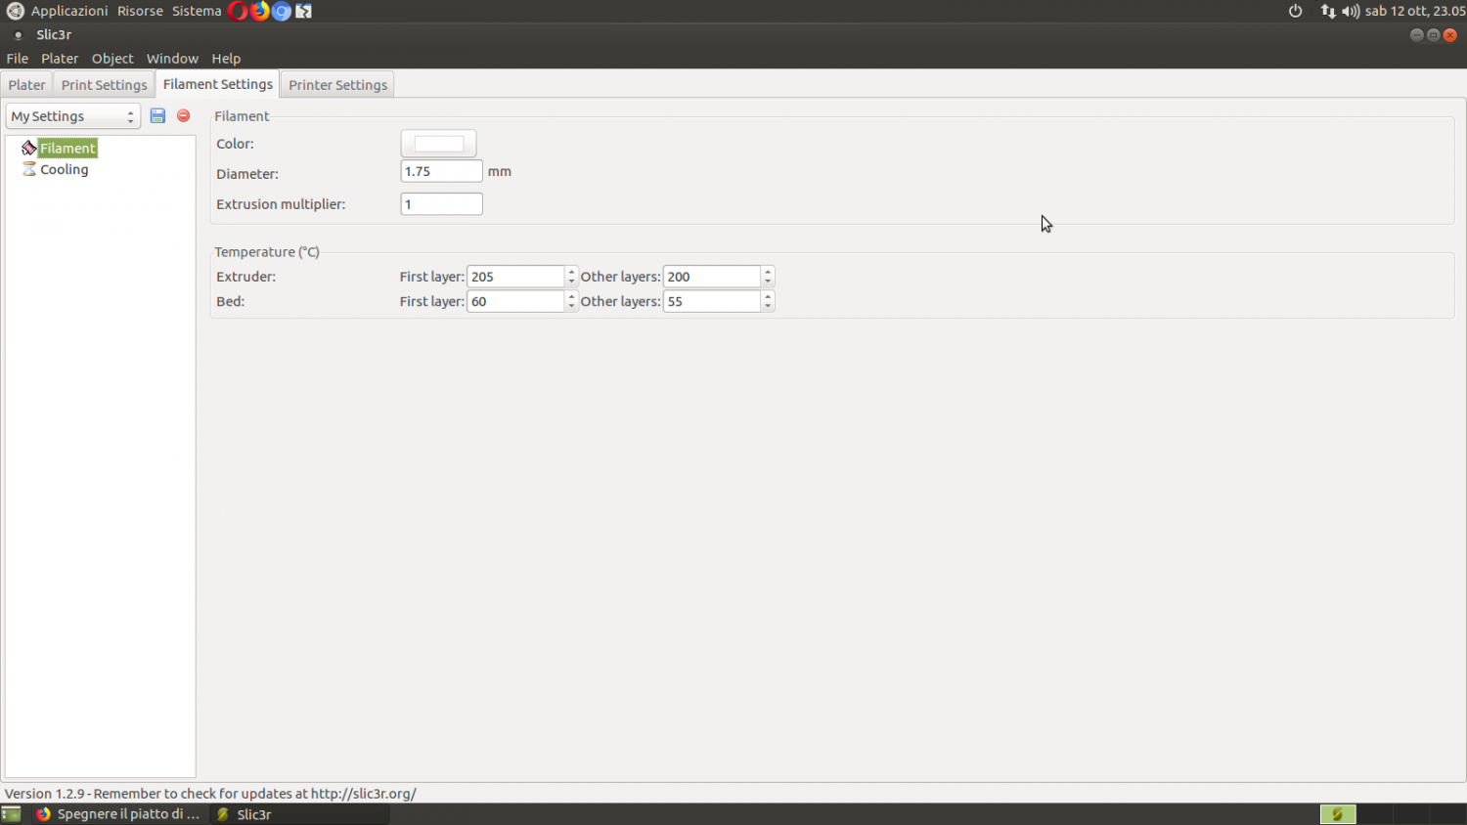This screenshot has width=1467, height=825.
Task: Click the Bed first layer temperature field
Action: tap(515, 301)
